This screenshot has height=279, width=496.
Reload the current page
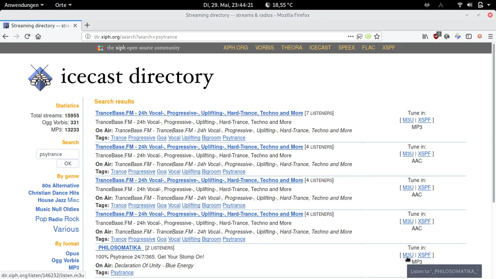click(x=27, y=36)
